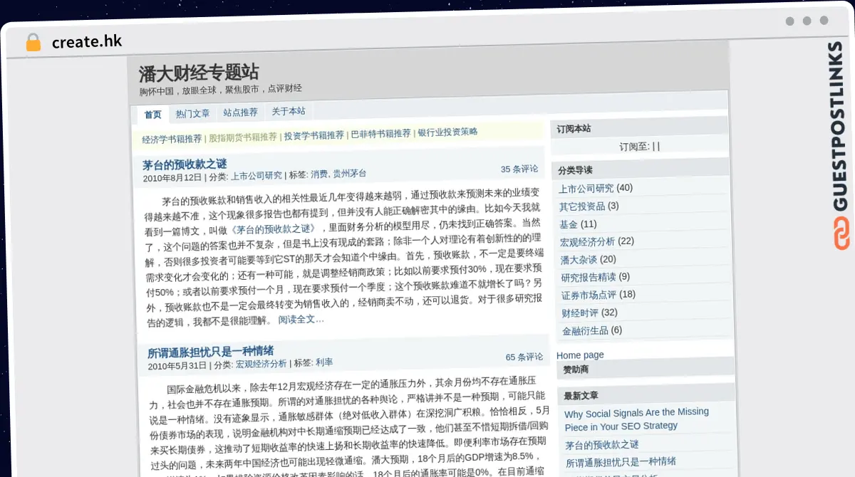The height and width of the screenshot is (477, 855).
Task: View the 65 条评论 comments link
Action: pos(524,357)
